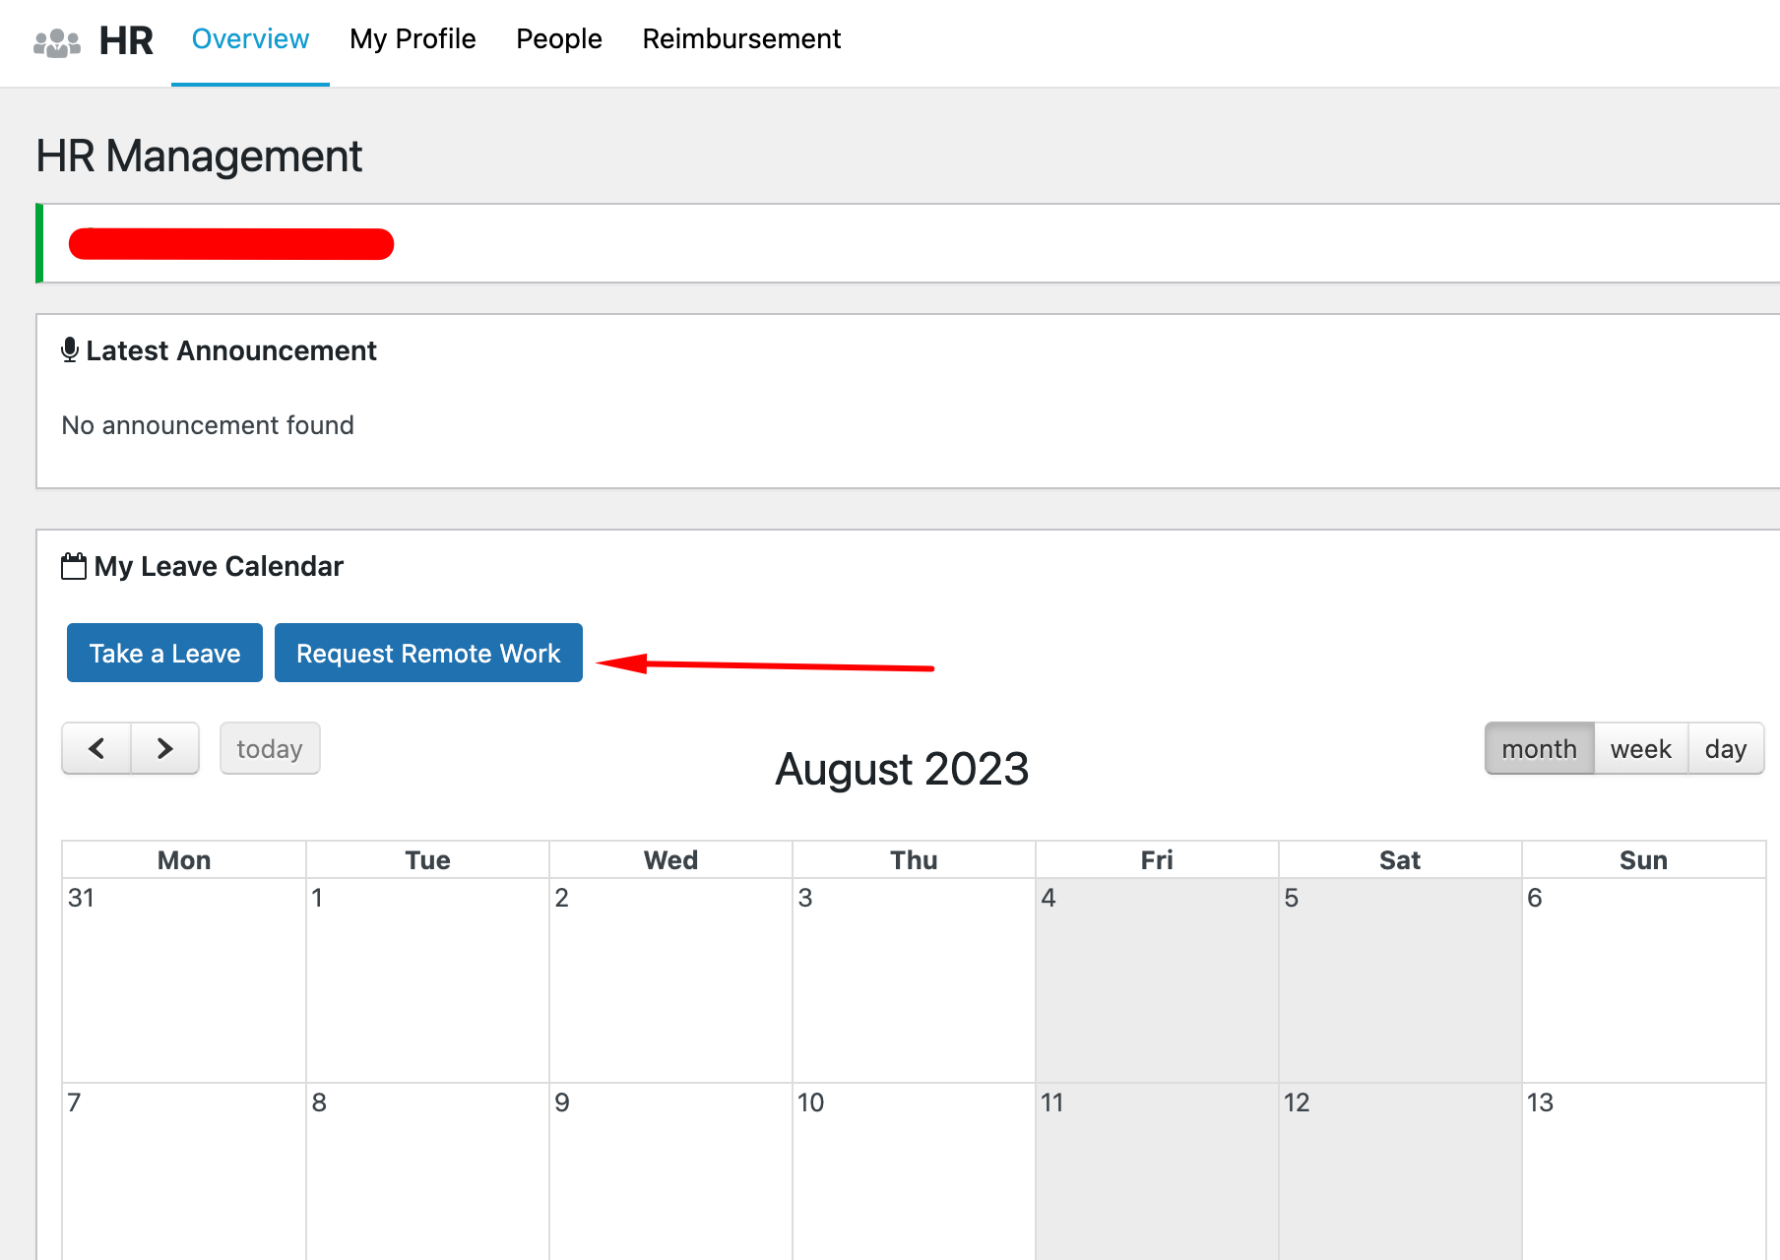Select the Overview tab
This screenshot has width=1780, height=1260.
[250, 39]
